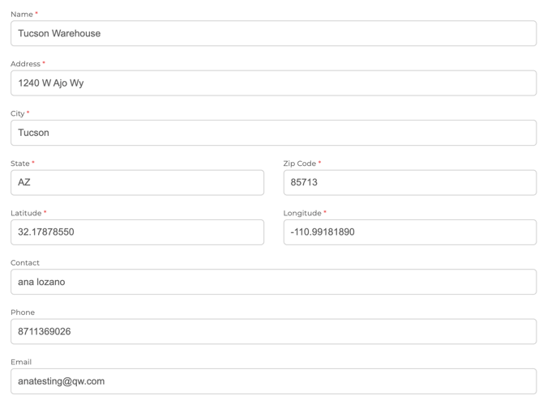Click the 'City' label above Tucson
Image resolution: width=543 pixels, height=408 pixels.
18,113
